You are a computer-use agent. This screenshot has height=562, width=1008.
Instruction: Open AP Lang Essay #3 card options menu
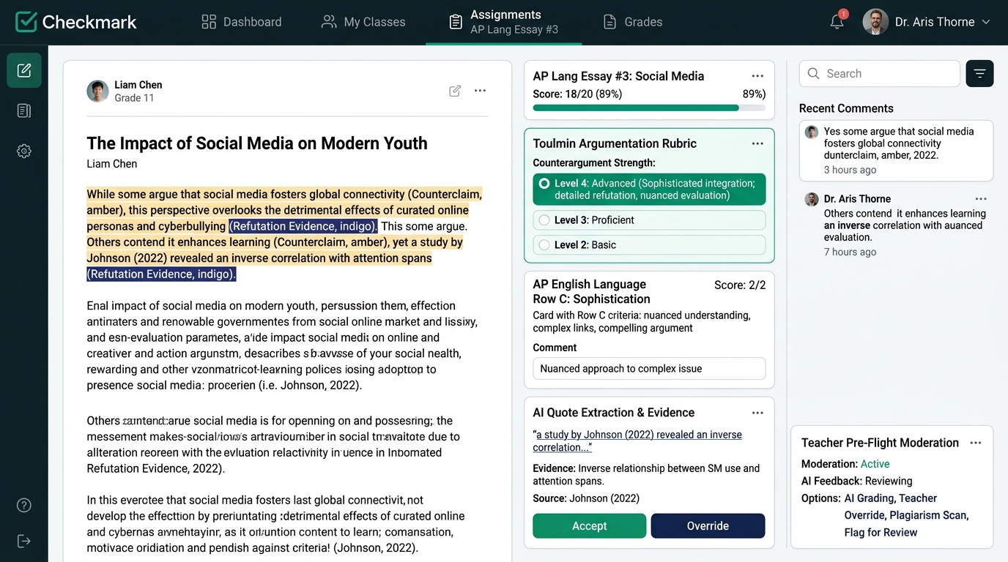coord(757,76)
